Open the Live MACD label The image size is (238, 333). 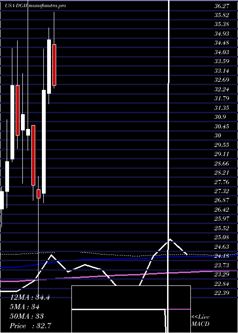[x=200, y=321]
